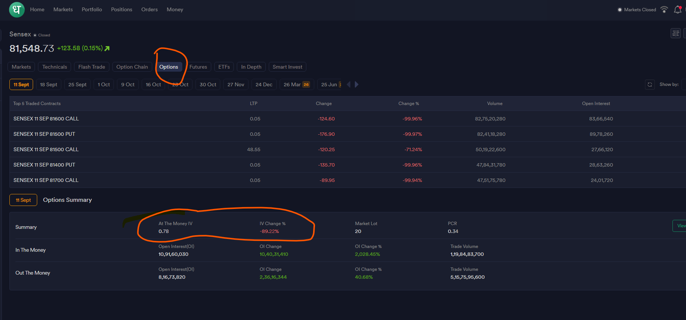Open the Flash Trade tab
Screen dimensions: 686x320
tap(92, 67)
